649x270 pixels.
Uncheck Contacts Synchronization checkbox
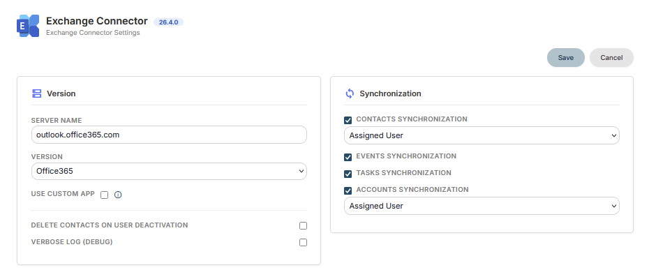tap(348, 120)
